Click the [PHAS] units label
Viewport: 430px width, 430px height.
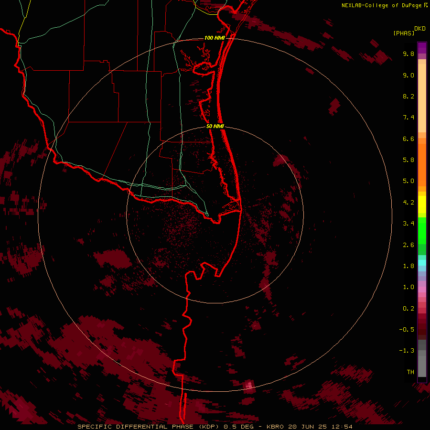pyautogui.click(x=404, y=33)
